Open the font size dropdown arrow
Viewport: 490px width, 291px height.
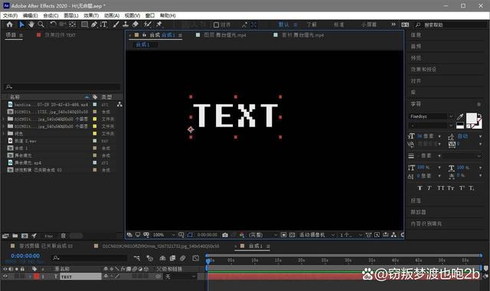(x=439, y=136)
